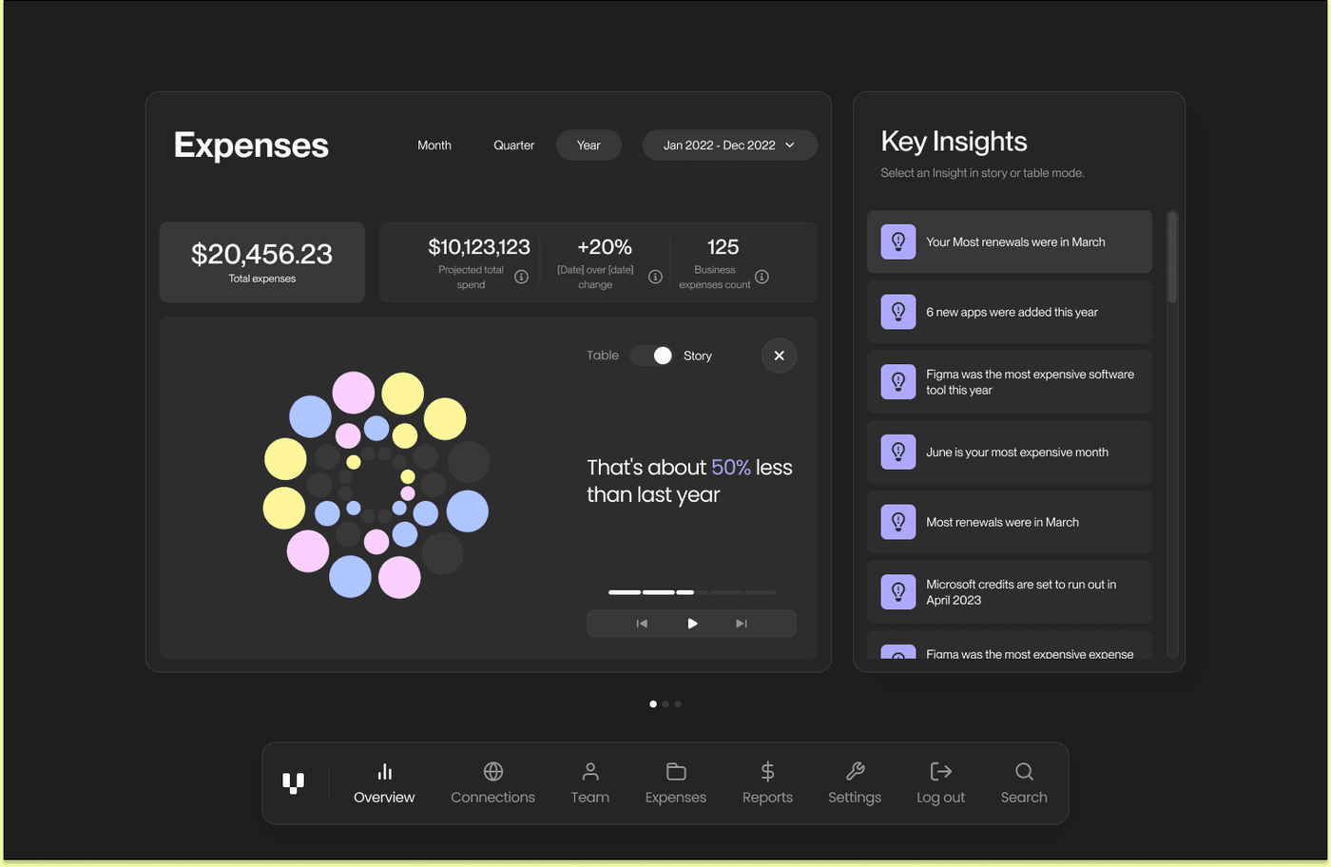Select insight 'Microsoft credits are set to run out'
Screen dimensions: 1331x867
(1010, 592)
